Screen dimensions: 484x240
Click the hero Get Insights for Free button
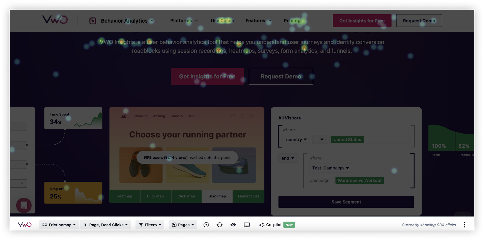[x=207, y=76]
